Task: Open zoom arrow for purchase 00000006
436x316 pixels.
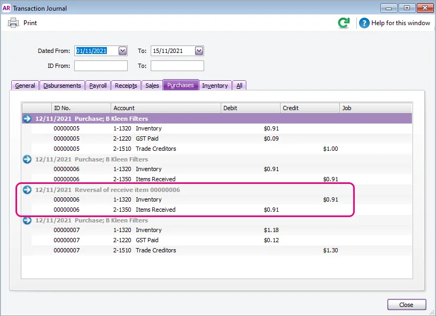Action: tap(27, 159)
